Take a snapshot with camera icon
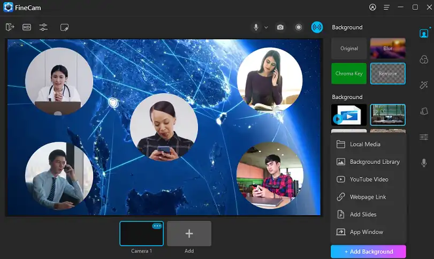Viewport: 434px width, 259px height. [280, 27]
